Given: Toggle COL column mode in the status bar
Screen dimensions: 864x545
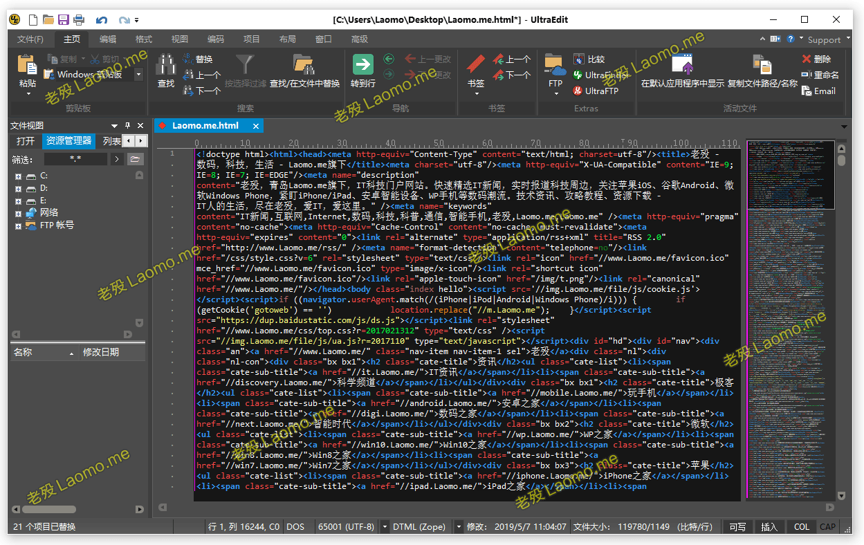Looking at the screenshot, I should (802, 527).
